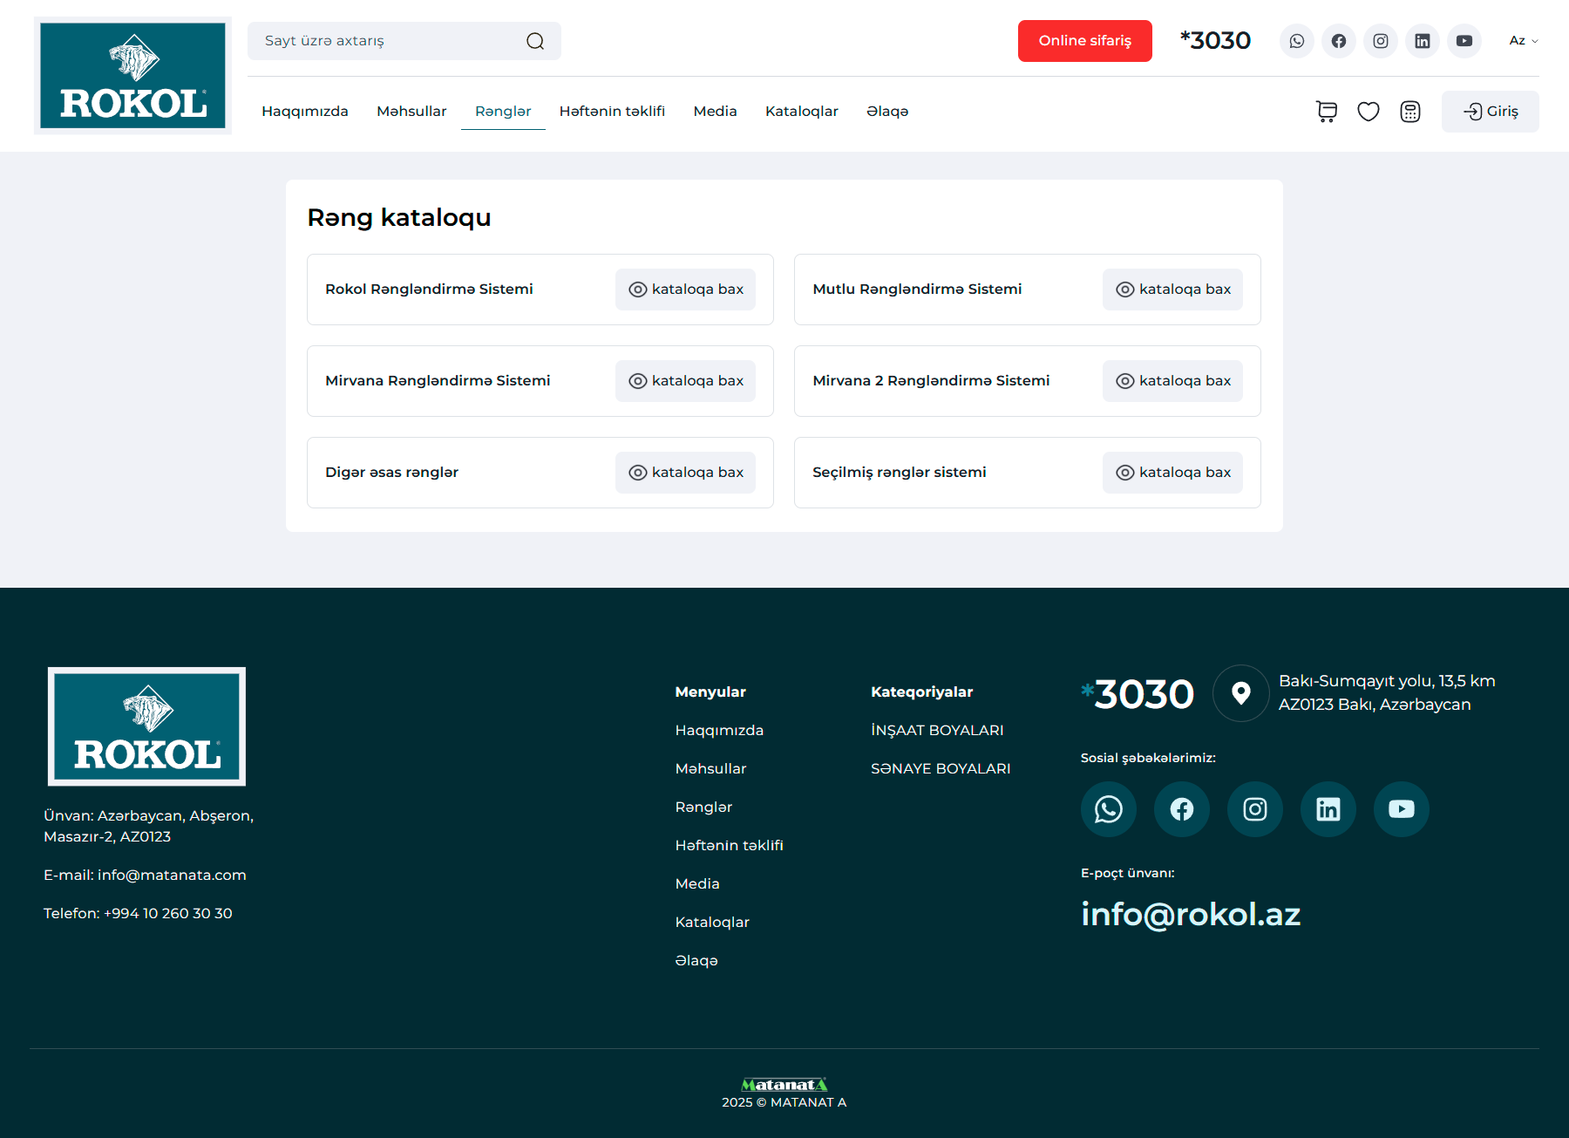The width and height of the screenshot is (1569, 1138).
Task: Click the header WhatsApp icon
Action: (x=1296, y=41)
